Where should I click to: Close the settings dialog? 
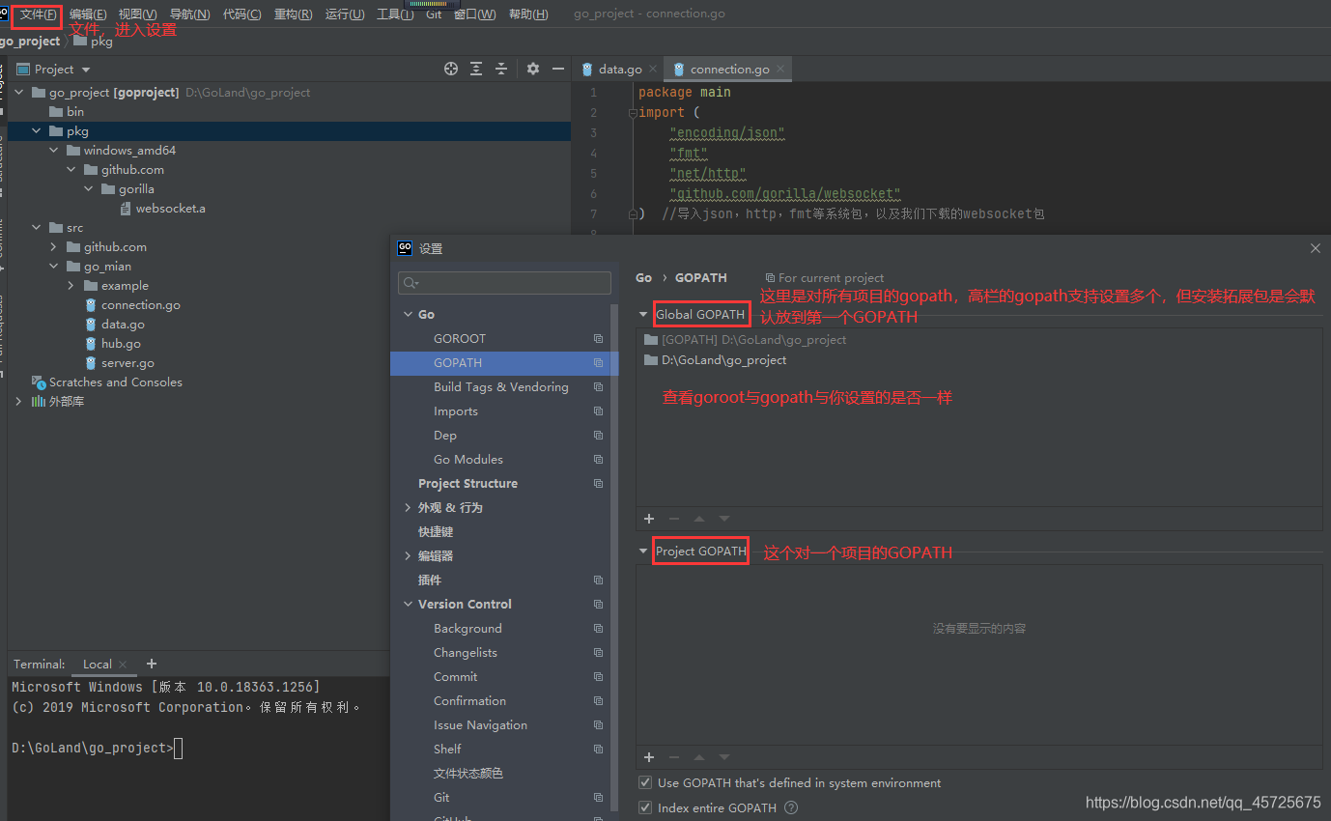(1315, 248)
